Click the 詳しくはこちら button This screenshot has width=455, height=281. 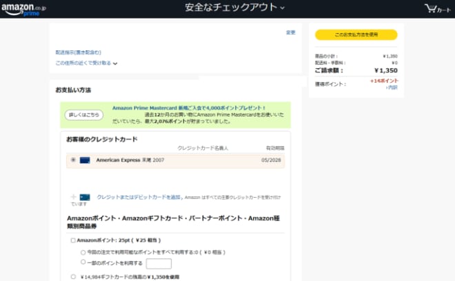click(x=84, y=115)
